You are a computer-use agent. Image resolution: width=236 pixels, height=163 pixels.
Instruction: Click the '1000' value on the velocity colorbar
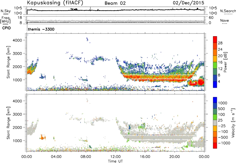223,103
